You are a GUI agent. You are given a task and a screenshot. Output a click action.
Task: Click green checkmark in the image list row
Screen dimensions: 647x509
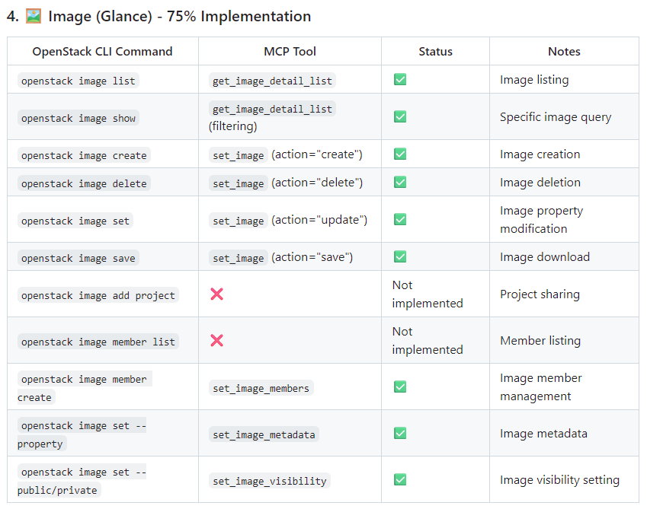click(x=400, y=79)
